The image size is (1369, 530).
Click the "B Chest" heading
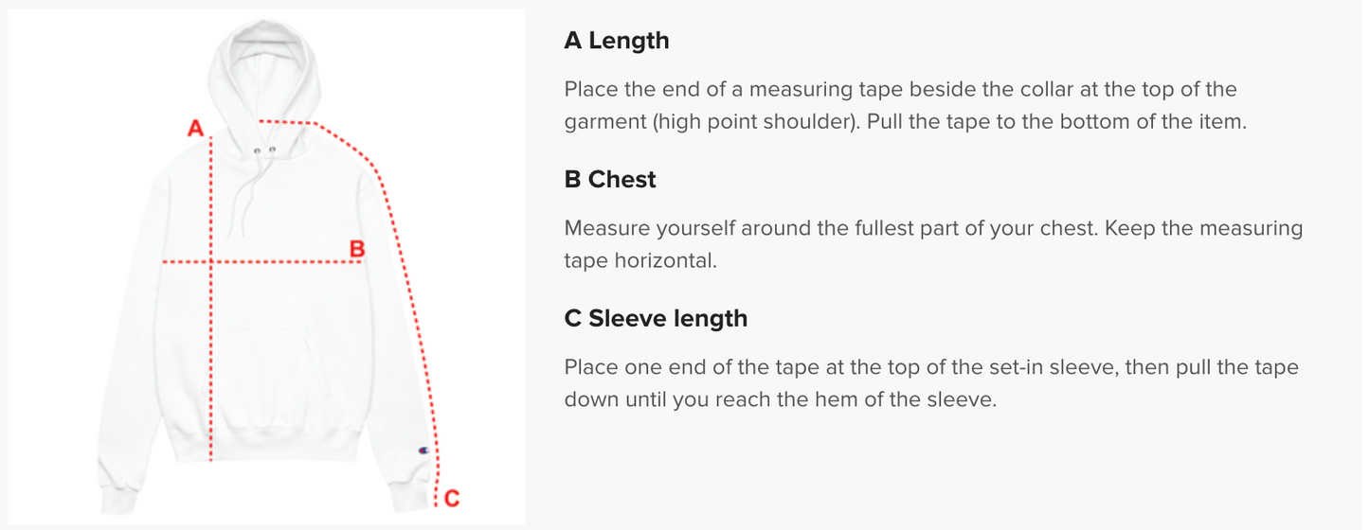(x=610, y=179)
